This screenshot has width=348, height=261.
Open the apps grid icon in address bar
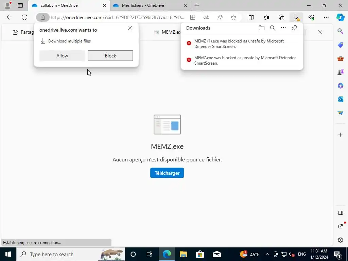[193, 17]
